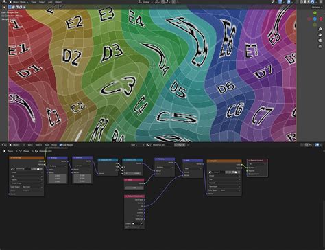Toggle node editor overlays icon at header right
This screenshot has height=250, width=325.
317,145
